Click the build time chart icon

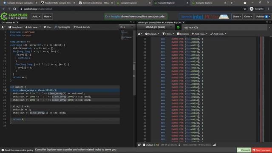tap(214, 145)
